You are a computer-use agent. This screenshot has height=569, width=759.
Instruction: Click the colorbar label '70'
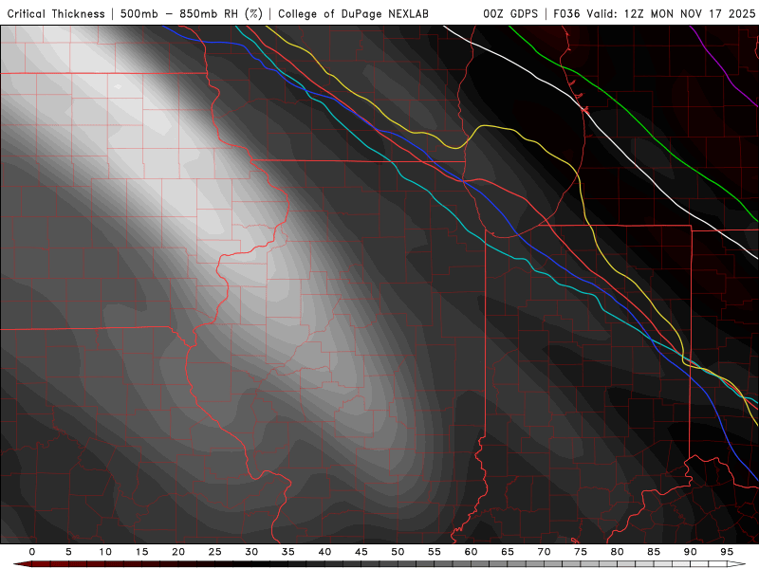click(x=544, y=552)
